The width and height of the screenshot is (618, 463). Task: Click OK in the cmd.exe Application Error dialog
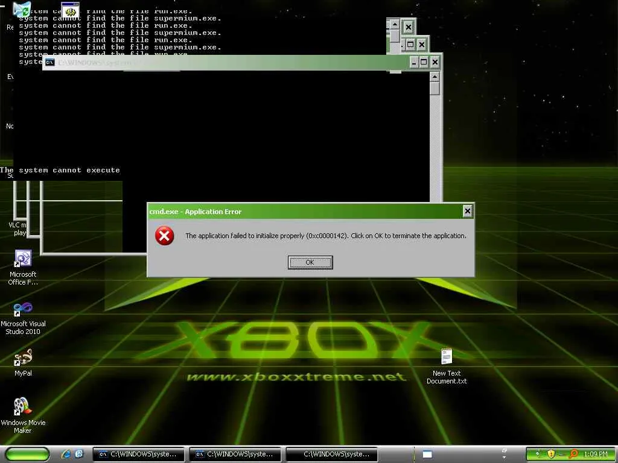pos(310,262)
